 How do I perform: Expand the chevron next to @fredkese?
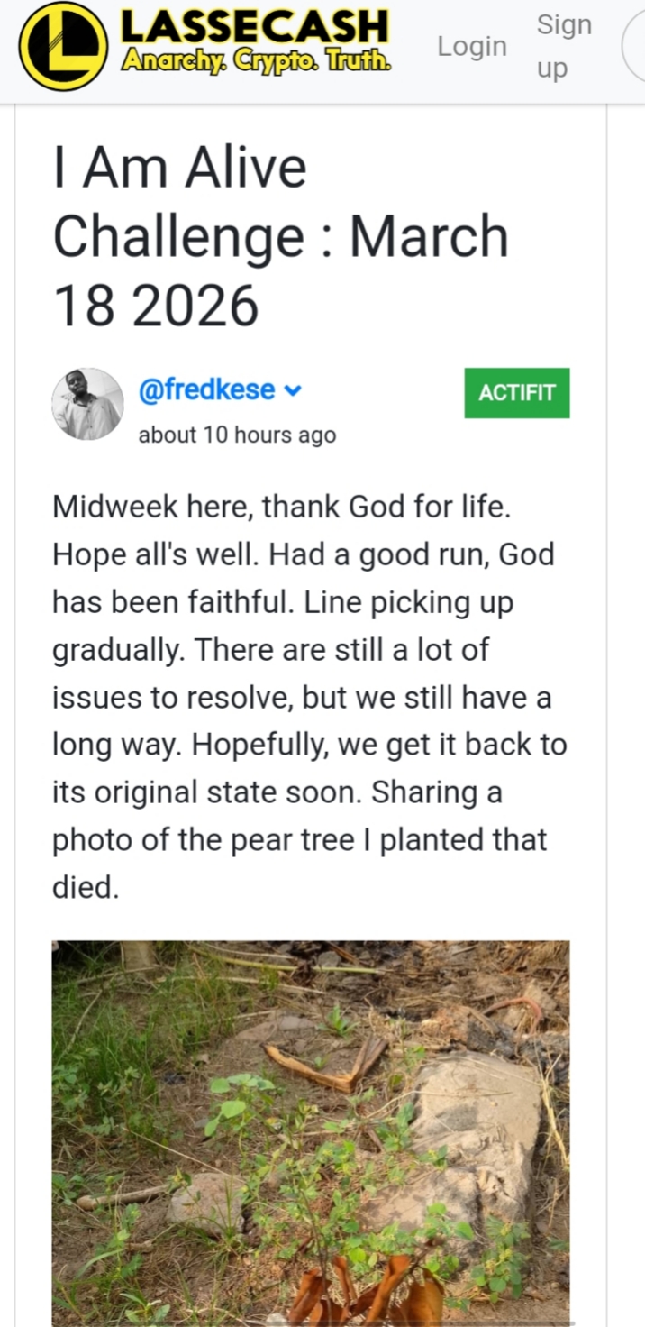(x=293, y=390)
